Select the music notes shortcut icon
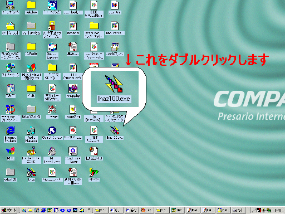The image size is (285, 214). (31, 130)
